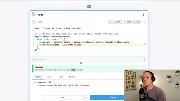Open CODE EXAMPLES
Image resolution: width=180 pixels, height=101 pixels.
(x=133, y=22)
